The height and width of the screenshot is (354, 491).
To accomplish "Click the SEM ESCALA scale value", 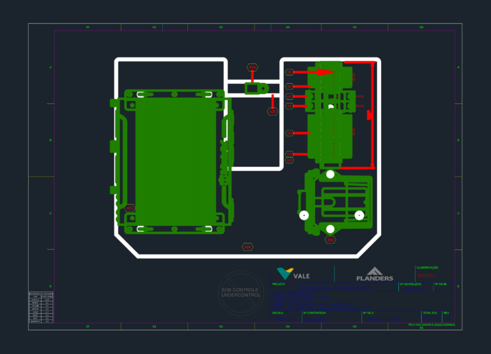I will tap(284, 319).
